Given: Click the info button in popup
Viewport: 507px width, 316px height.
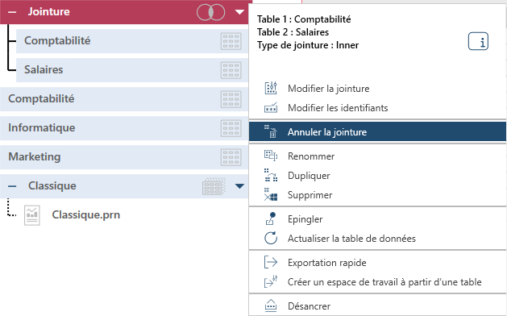Looking at the screenshot, I should 478,41.
